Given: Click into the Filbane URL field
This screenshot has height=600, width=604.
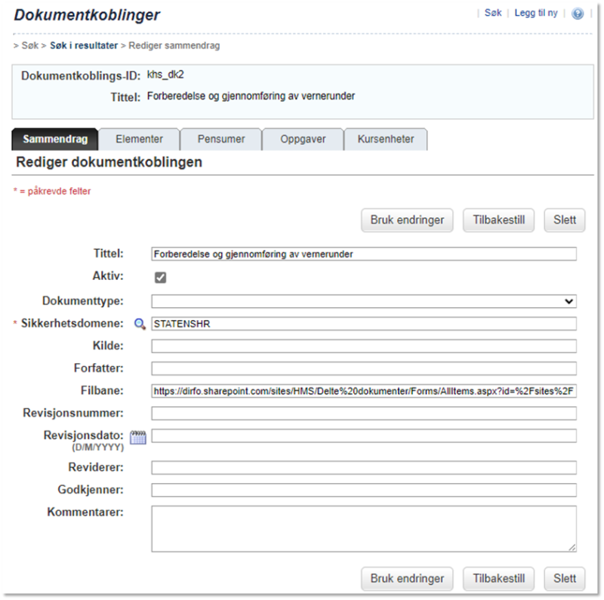Looking at the screenshot, I should (364, 391).
